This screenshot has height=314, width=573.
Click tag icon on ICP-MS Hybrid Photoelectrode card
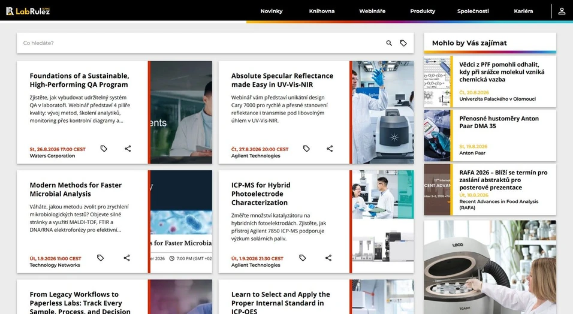[302, 258]
